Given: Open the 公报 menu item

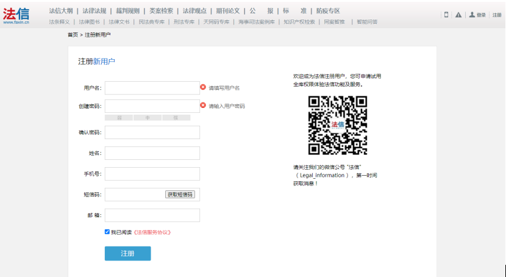Looking at the screenshot, I should [x=262, y=11].
